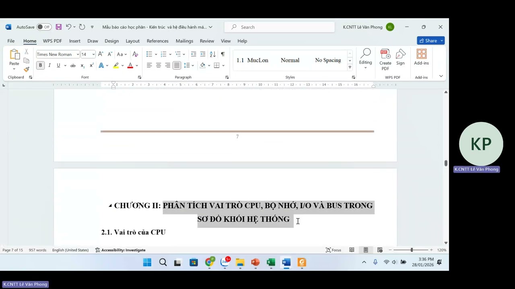This screenshot has width=515, height=289.
Task: Copy the selection to clipboard
Action: point(27,61)
